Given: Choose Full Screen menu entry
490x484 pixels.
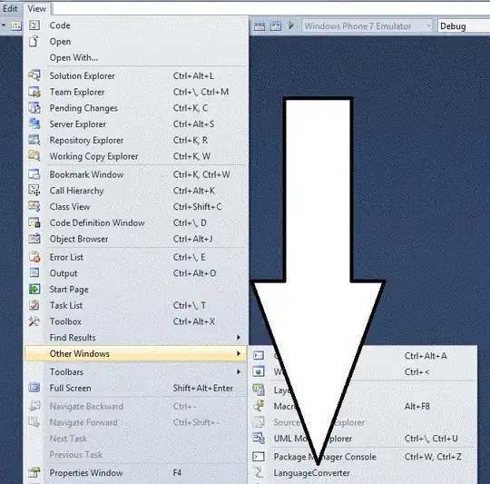Looking at the screenshot, I should (x=136, y=388).
